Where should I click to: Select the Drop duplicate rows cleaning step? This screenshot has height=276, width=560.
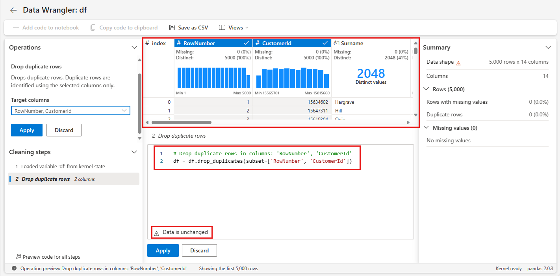pyautogui.click(x=46, y=179)
